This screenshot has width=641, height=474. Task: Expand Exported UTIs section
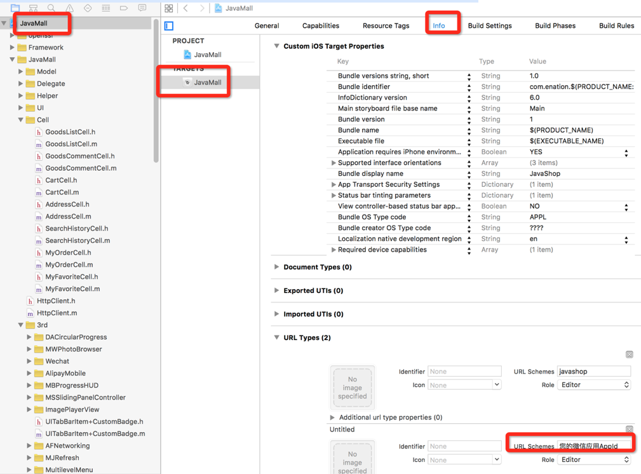click(x=277, y=290)
